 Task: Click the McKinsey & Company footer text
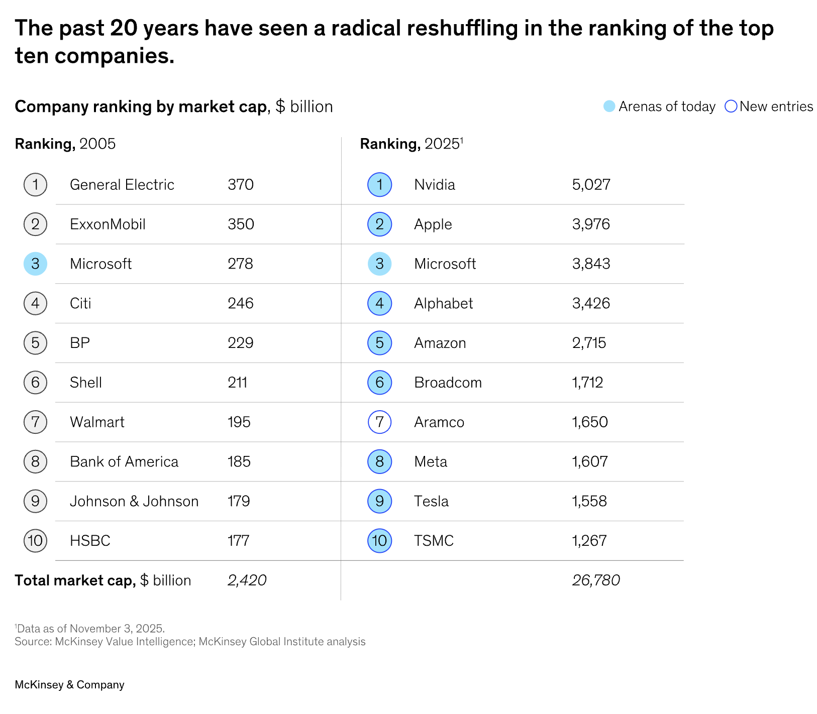click(x=69, y=685)
